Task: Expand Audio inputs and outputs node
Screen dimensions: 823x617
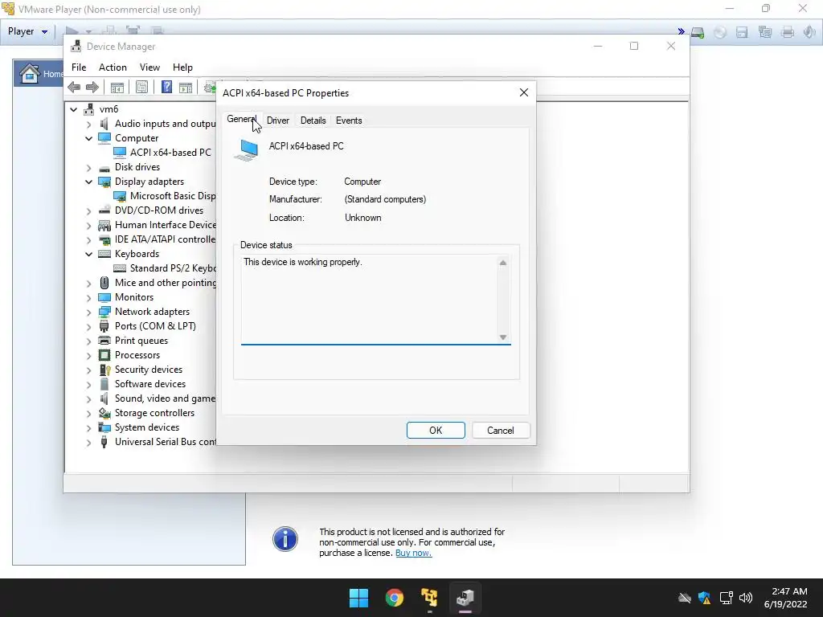Action: [x=88, y=125]
